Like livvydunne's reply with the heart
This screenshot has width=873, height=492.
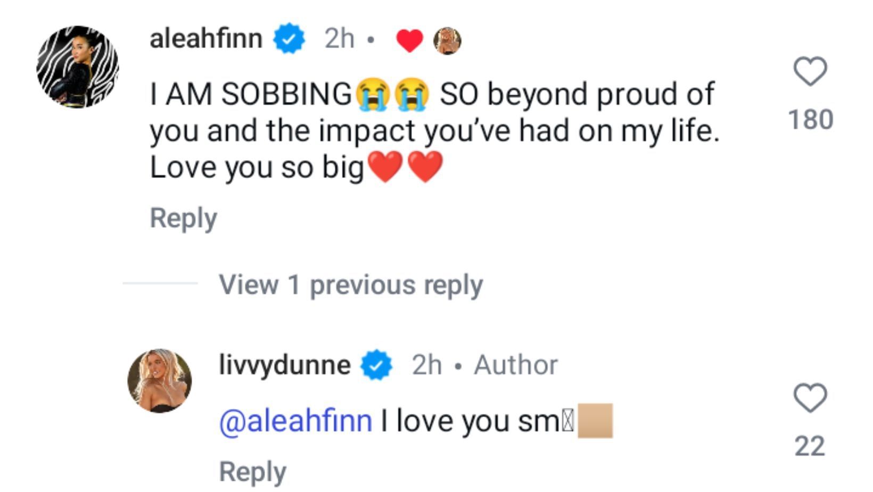[x=810, y=398]
